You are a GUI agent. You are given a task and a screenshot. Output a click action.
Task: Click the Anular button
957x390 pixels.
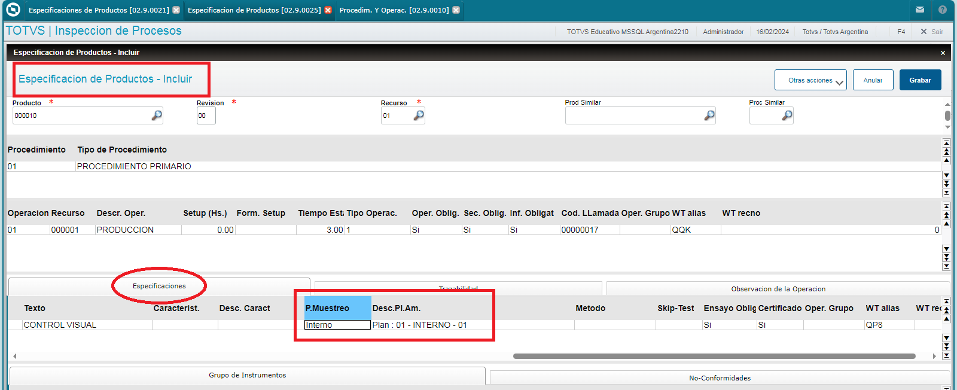[873, 80]
